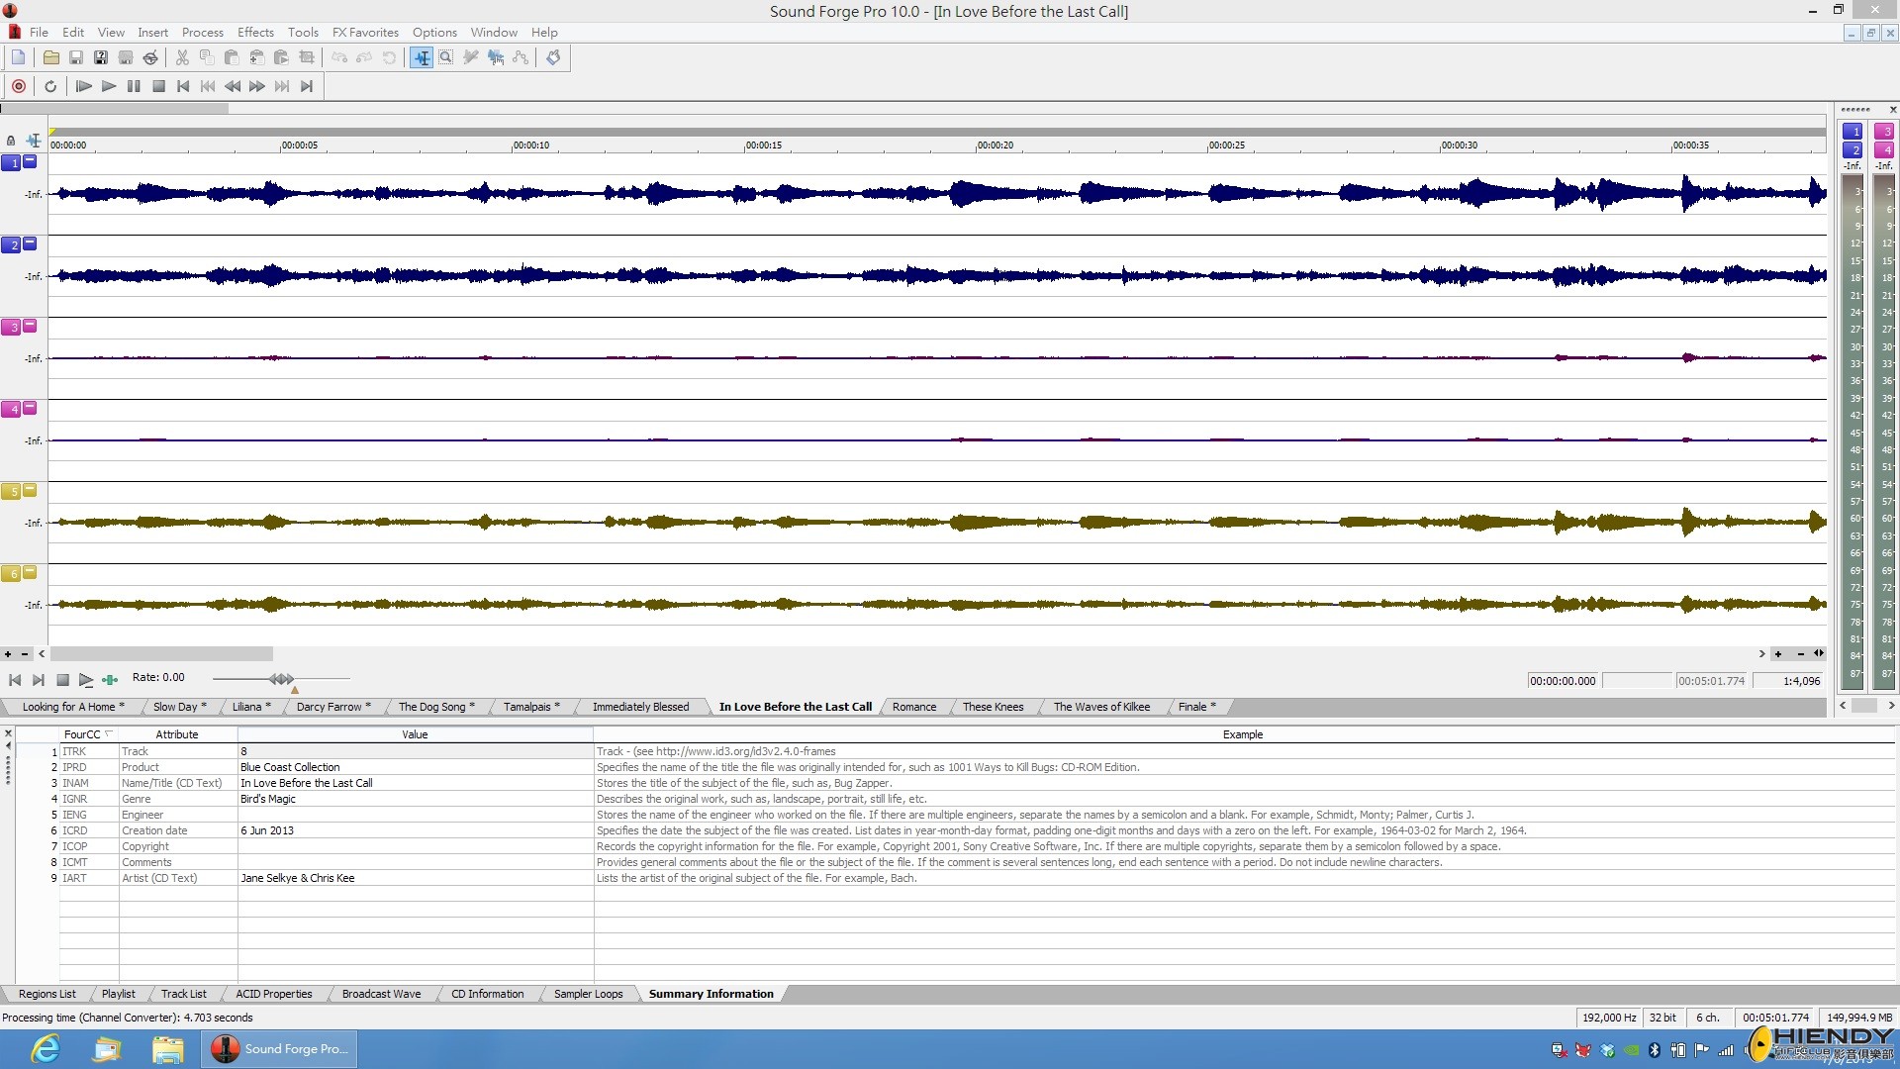The image size is (1900, 1069).
Task: Select the Envelope tool in toolbar
Action: click(x=521, y=57)
